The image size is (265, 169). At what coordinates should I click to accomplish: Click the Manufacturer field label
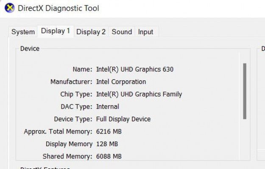[71, 82]
